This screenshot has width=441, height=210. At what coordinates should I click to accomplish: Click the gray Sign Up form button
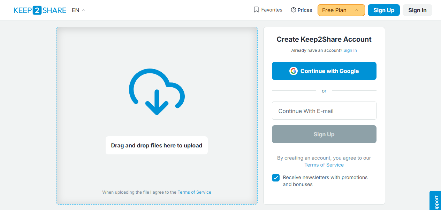(324, 134)
